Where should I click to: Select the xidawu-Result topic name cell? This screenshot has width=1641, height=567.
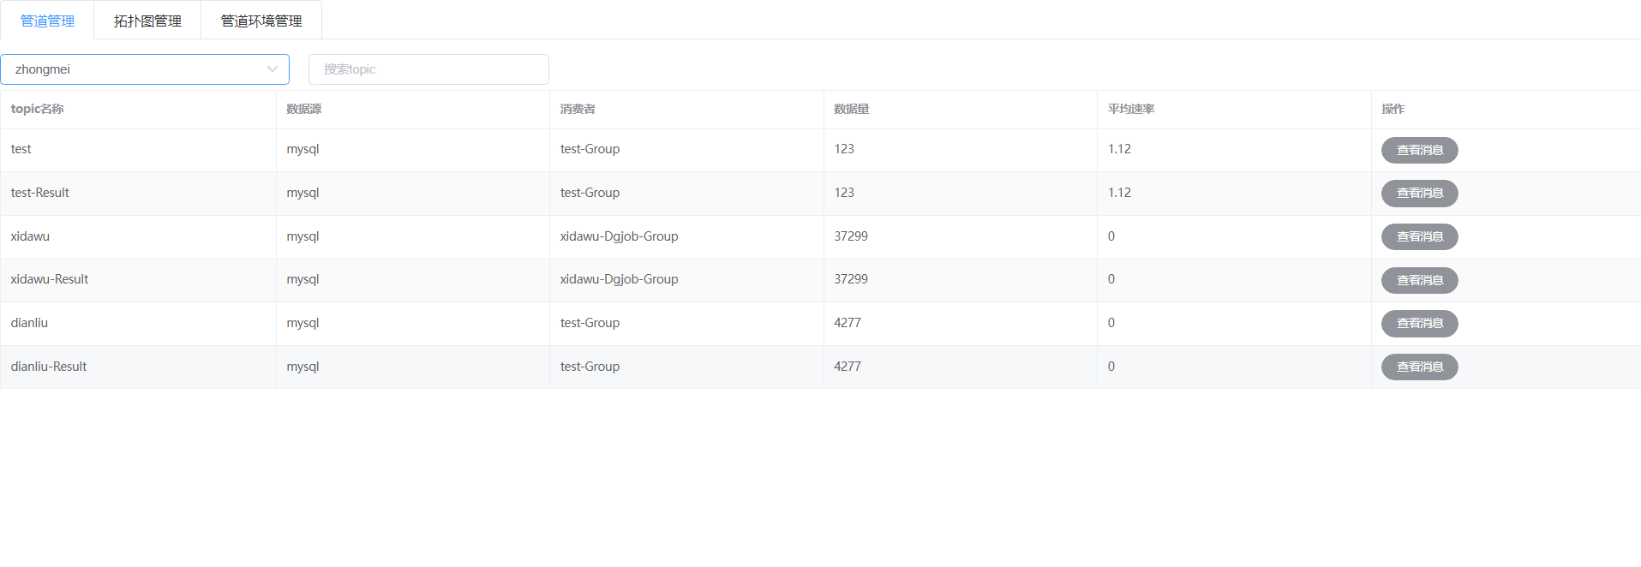50,279
